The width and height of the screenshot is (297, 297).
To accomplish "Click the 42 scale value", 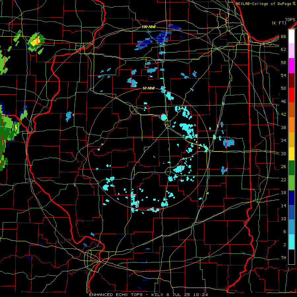I will [x=283, y=115].
